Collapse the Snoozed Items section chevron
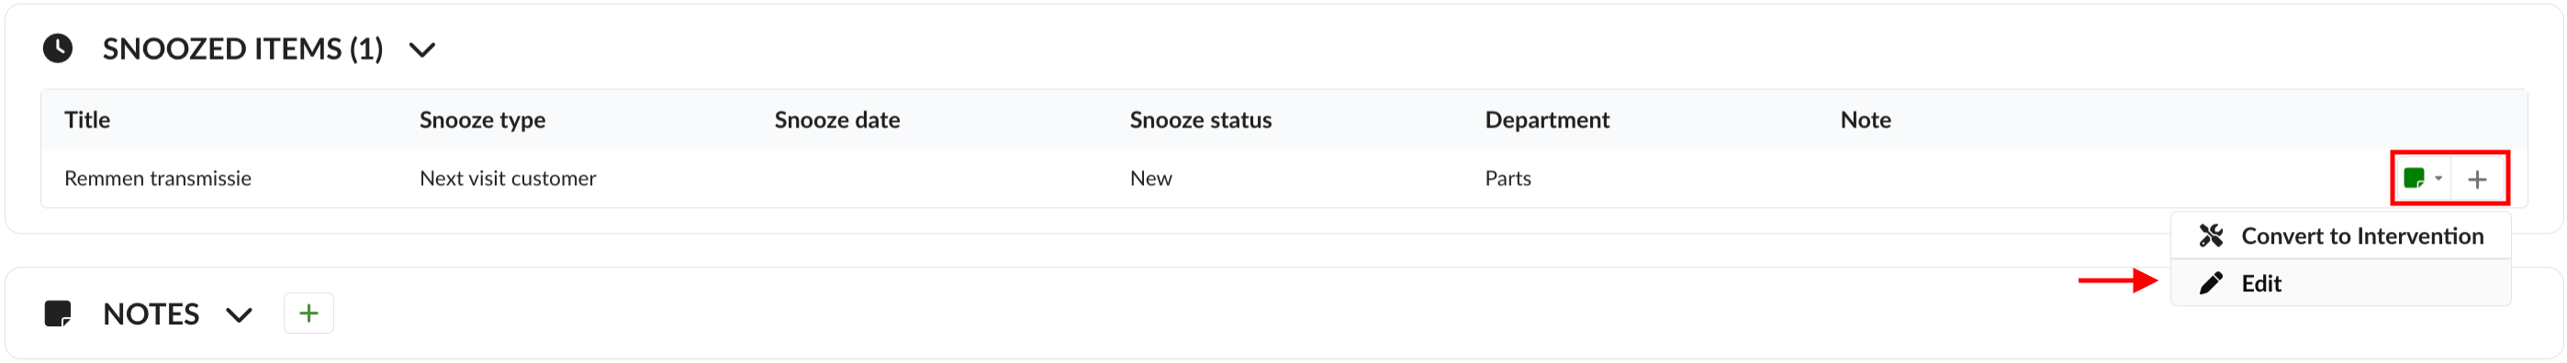2567x363 pixels. (x=422, y=49)
